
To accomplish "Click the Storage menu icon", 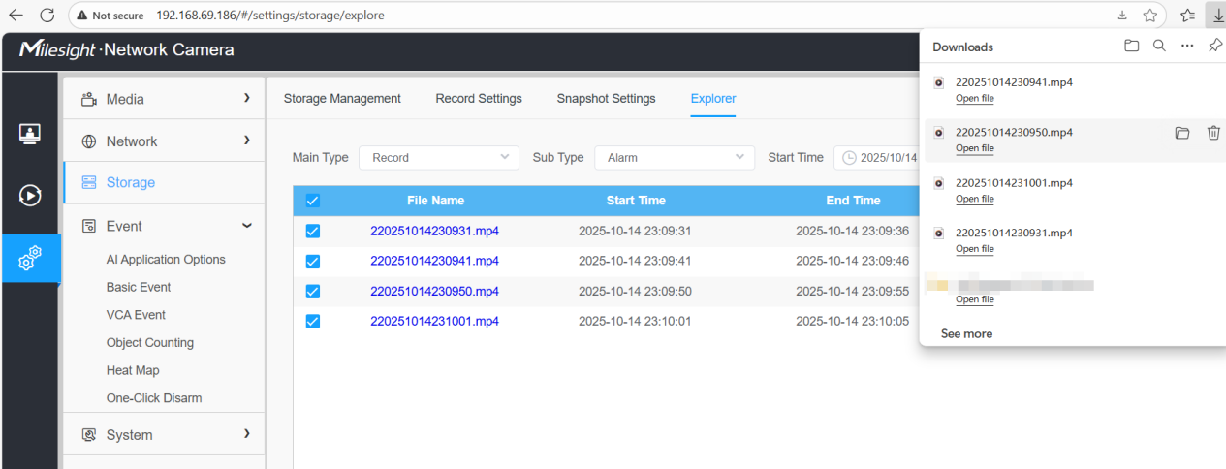I will (x=89, y=182).
